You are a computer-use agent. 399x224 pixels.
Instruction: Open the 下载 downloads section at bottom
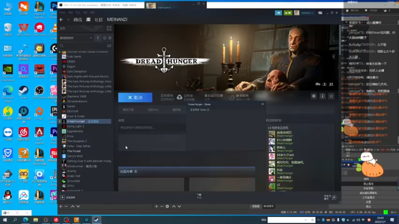pyautogui.click(x=199, y=196)
